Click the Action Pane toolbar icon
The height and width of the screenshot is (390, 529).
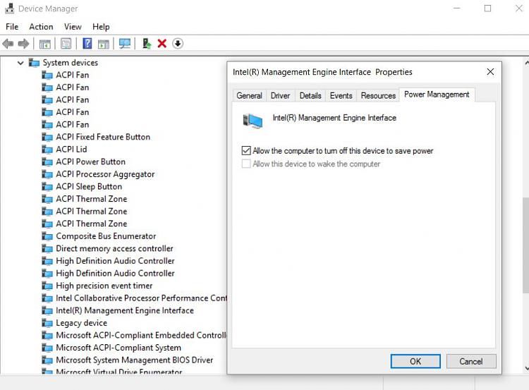[104, 44]
